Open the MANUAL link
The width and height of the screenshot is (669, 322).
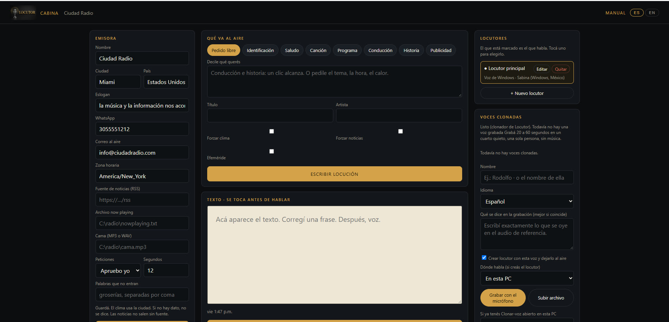tap(615, 13)
